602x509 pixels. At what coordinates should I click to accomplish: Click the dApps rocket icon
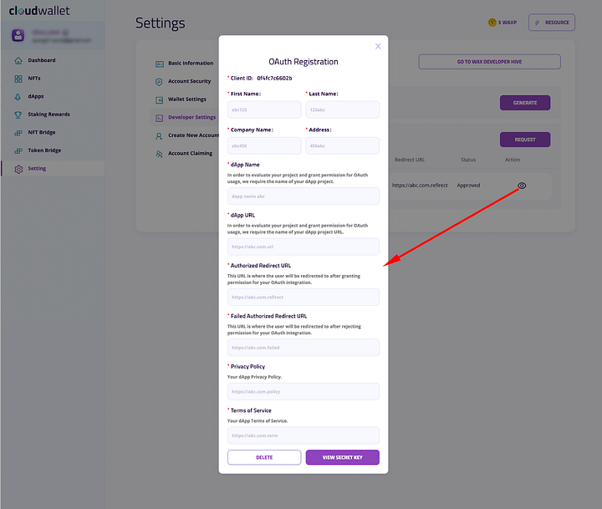(x=18, y=97)
